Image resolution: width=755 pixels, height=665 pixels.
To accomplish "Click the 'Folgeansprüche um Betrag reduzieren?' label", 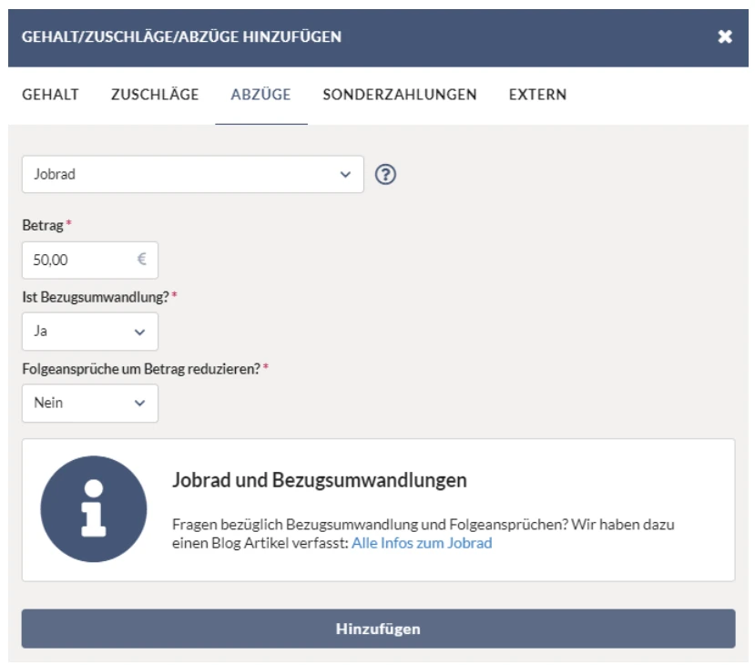I will [x=141, y=369].
